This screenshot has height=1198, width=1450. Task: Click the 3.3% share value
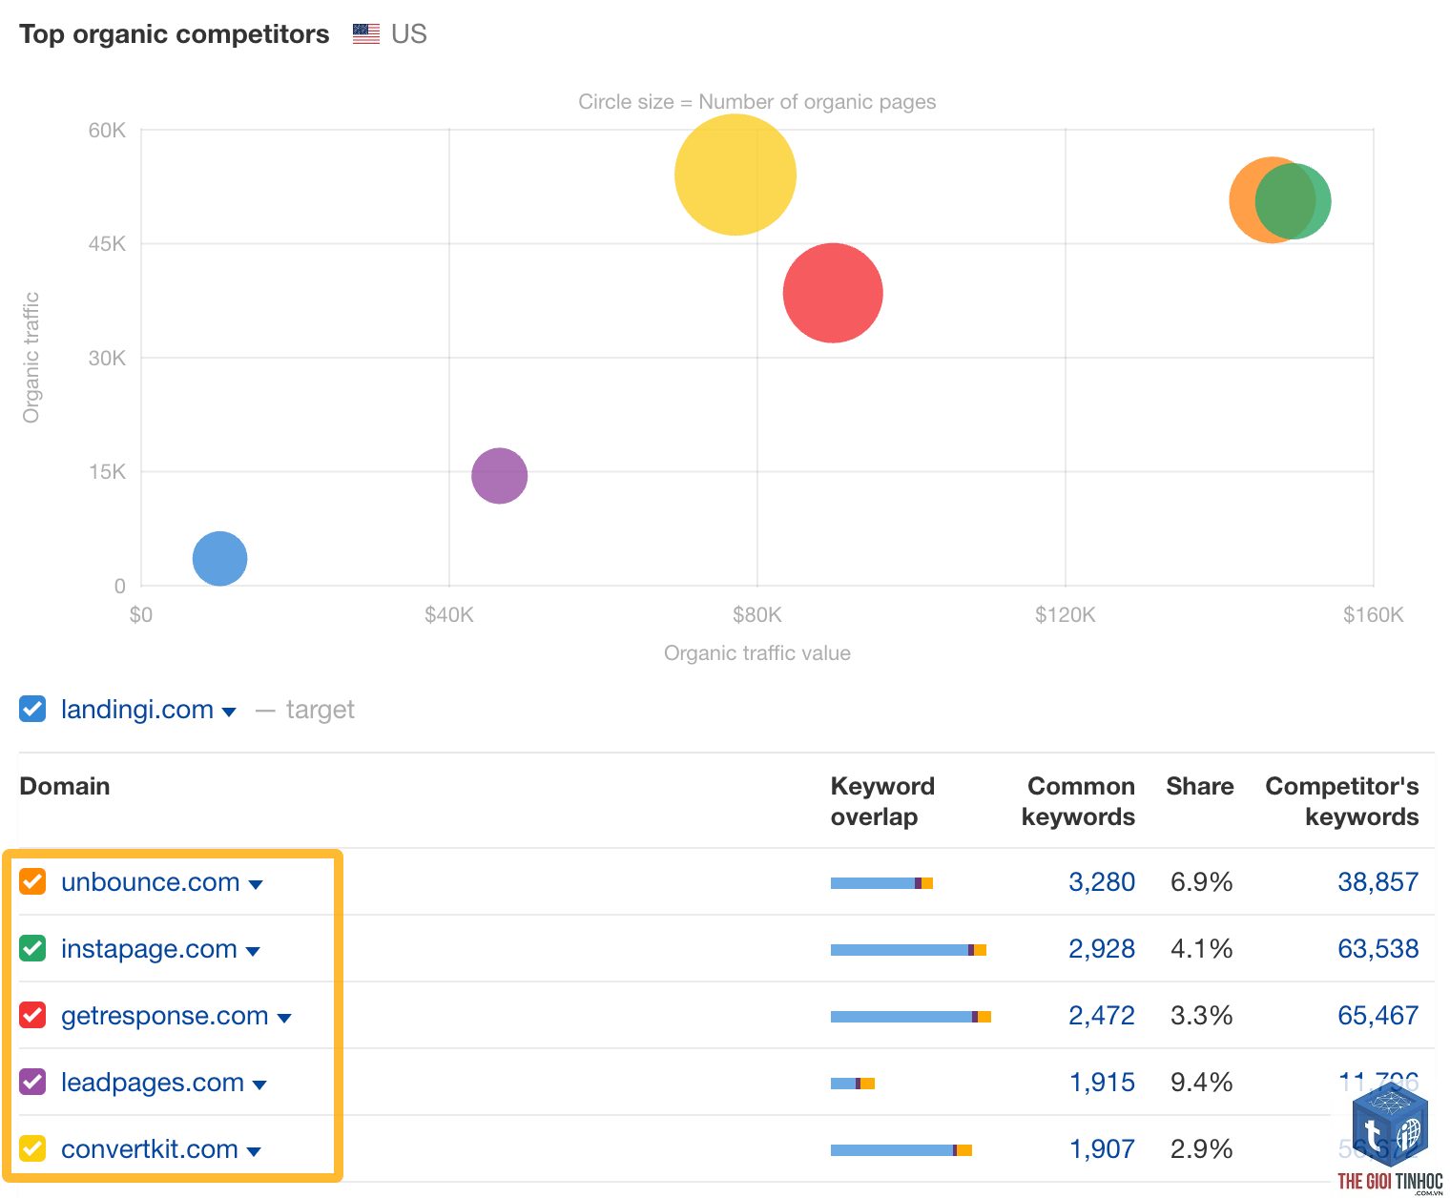pyautogui.click(x=1202, y=1016)
